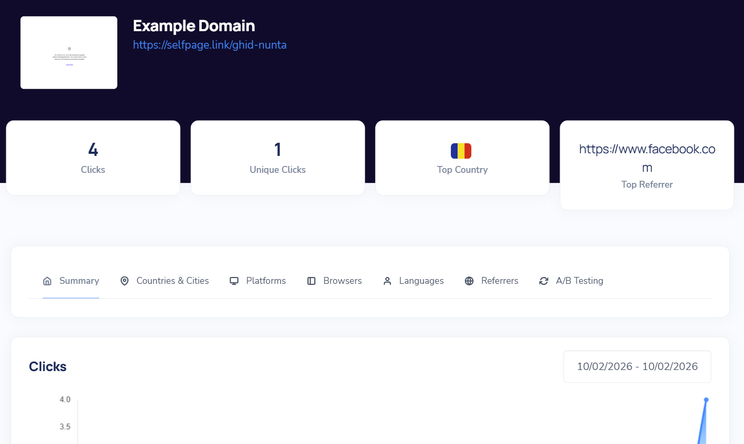Click the 3.5 axis label on chart
Image resolution: width=744 pixels, height=444 pixels.
[65, 427]
